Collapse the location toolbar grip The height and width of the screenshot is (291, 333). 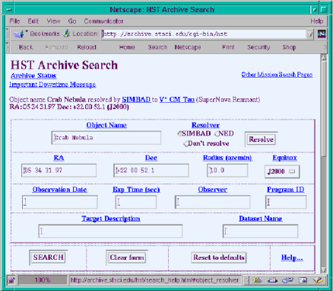[8, 34]
